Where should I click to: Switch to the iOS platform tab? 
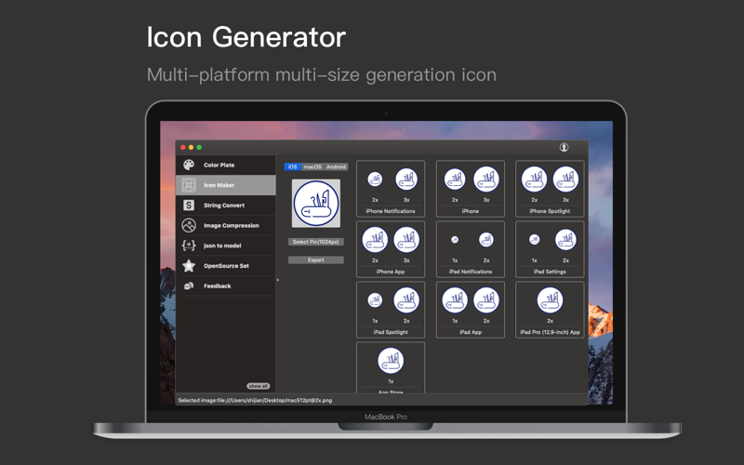292,166
